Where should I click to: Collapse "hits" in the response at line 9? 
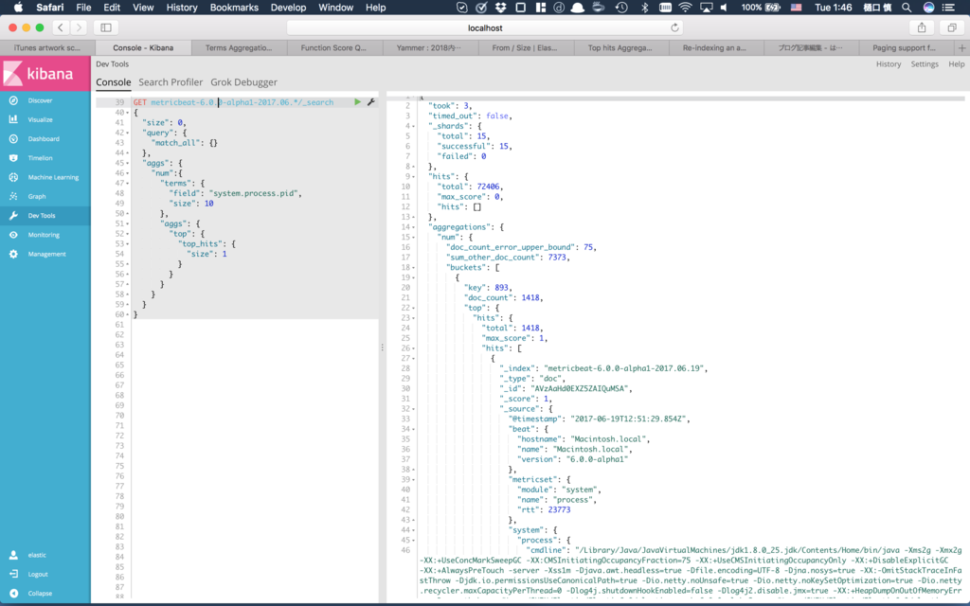click(413, 177)
